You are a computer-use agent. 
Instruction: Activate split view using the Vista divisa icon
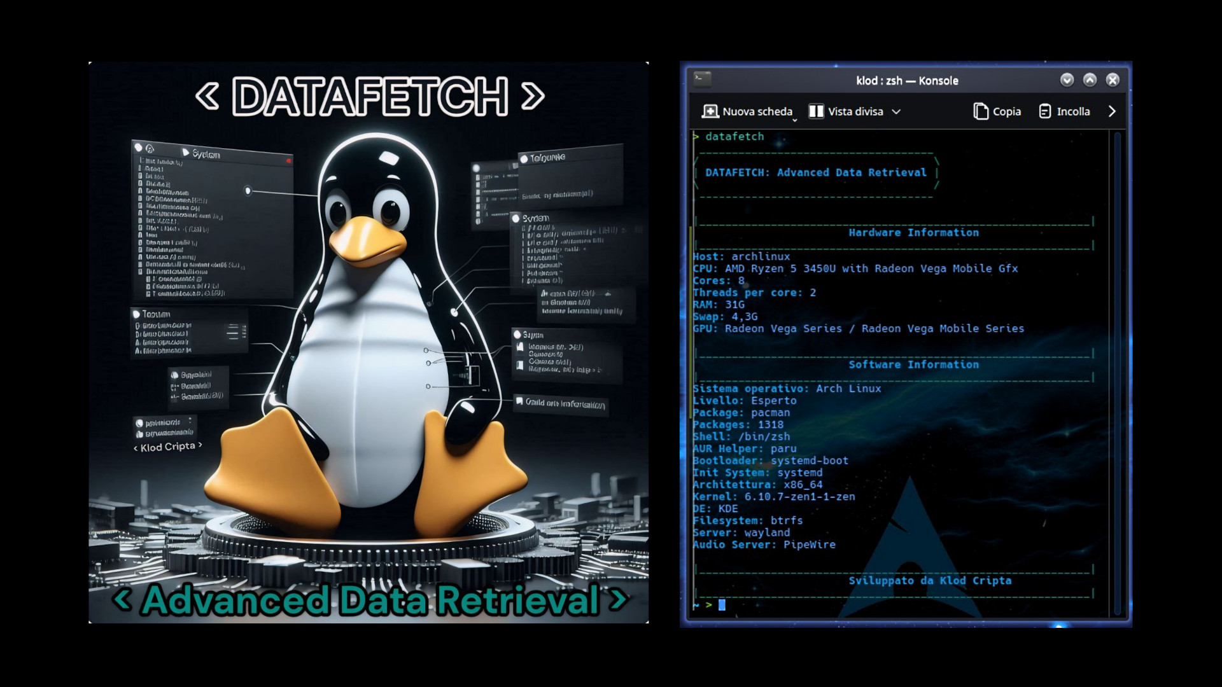coord(817,111)
